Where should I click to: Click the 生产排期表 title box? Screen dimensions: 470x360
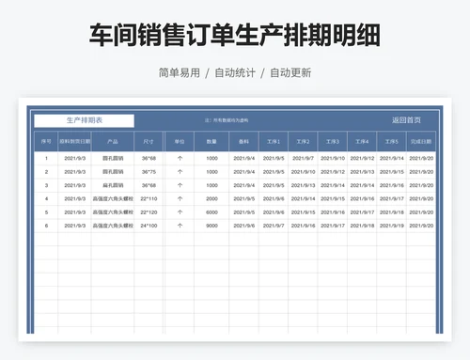tap(84, 120)
